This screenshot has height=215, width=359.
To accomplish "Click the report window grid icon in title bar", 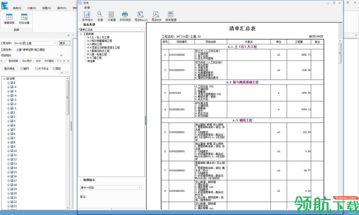I will (x=80, y=3).
